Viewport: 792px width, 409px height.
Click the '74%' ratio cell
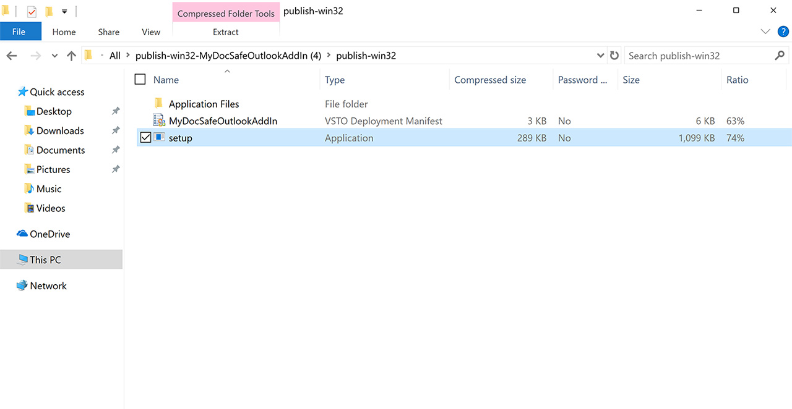(x=735, y=138)
